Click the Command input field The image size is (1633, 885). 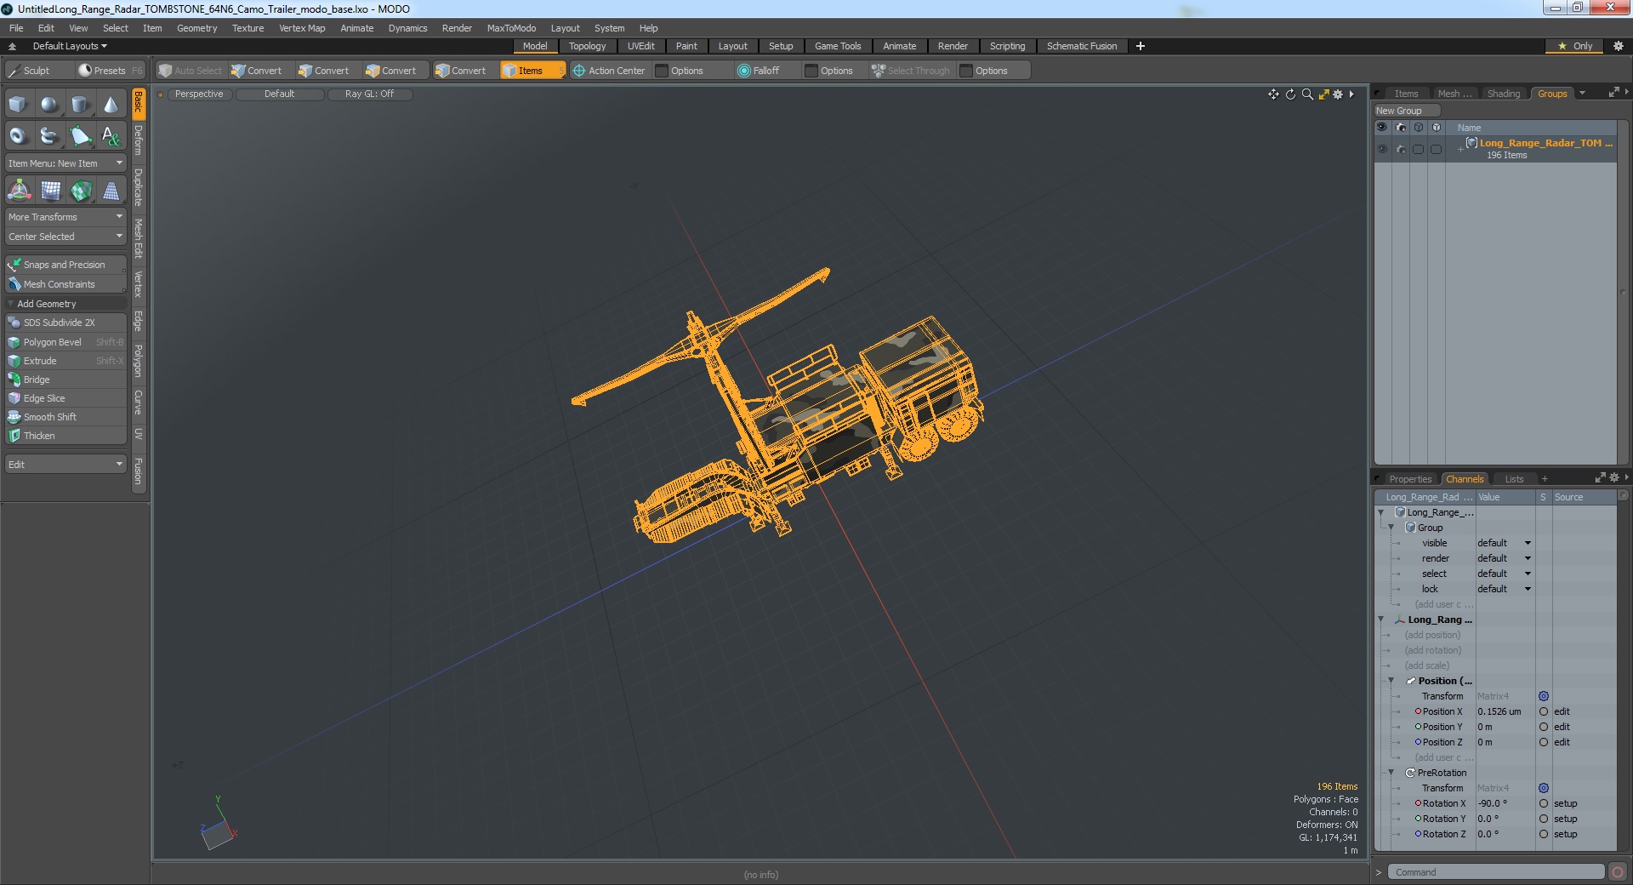tap(1496, 872)
